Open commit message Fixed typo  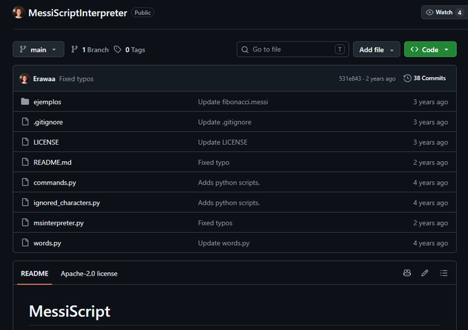(213, 163)
